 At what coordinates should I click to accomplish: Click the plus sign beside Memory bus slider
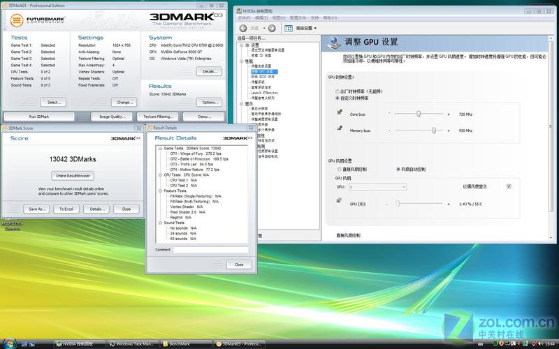[x=449, y=131]
